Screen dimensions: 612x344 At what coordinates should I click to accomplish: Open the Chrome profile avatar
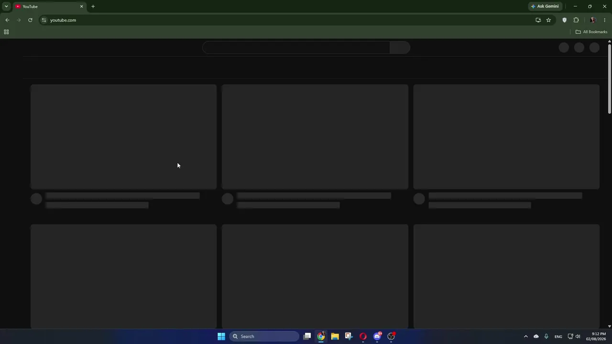593,20
